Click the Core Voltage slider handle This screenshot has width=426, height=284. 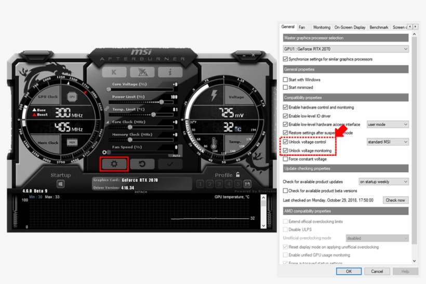109,89
